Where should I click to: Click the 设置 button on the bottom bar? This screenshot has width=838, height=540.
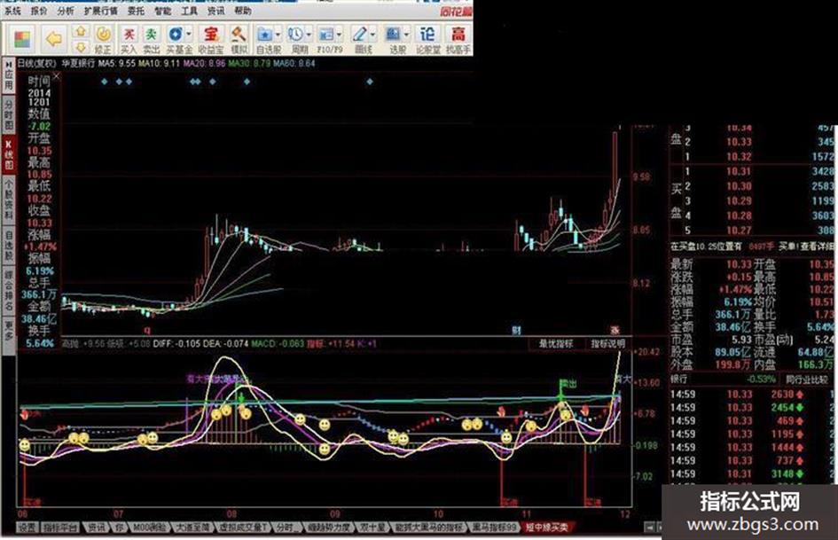pyautogui.click(x=27, y=528)
